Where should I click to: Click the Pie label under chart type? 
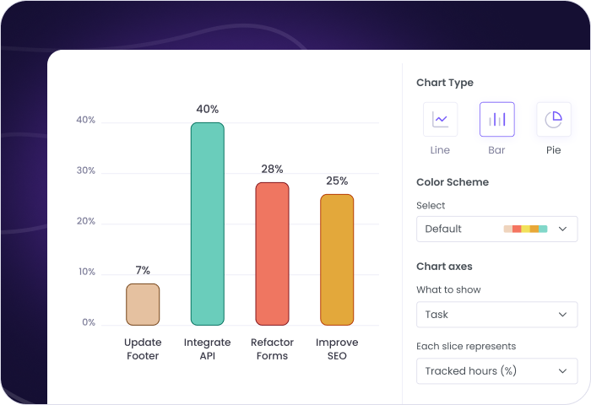pos(553,150)
